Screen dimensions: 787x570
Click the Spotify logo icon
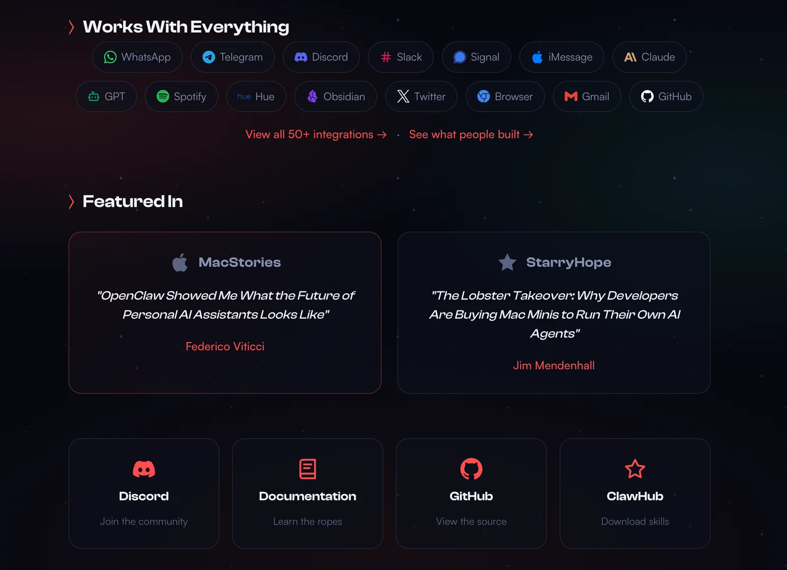163,96
